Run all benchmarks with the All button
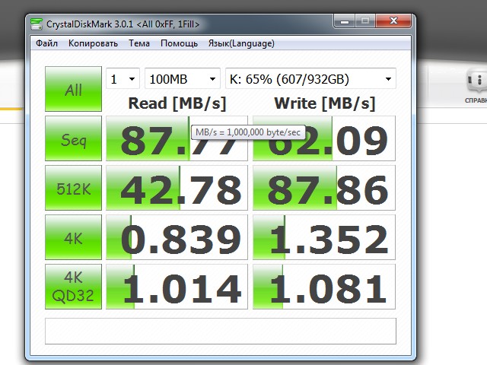The width and height of the screenshot is (487, 365). (73, 89)
